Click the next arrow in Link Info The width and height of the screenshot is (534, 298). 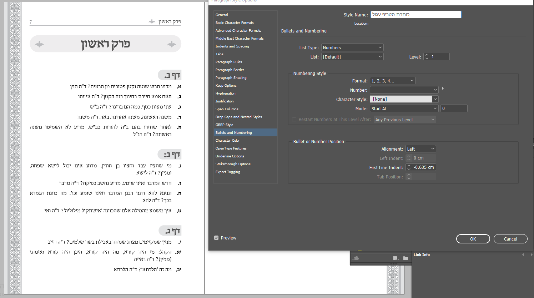click(531, 255)
